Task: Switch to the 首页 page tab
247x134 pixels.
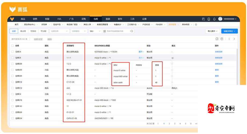Action: [17, 24]
